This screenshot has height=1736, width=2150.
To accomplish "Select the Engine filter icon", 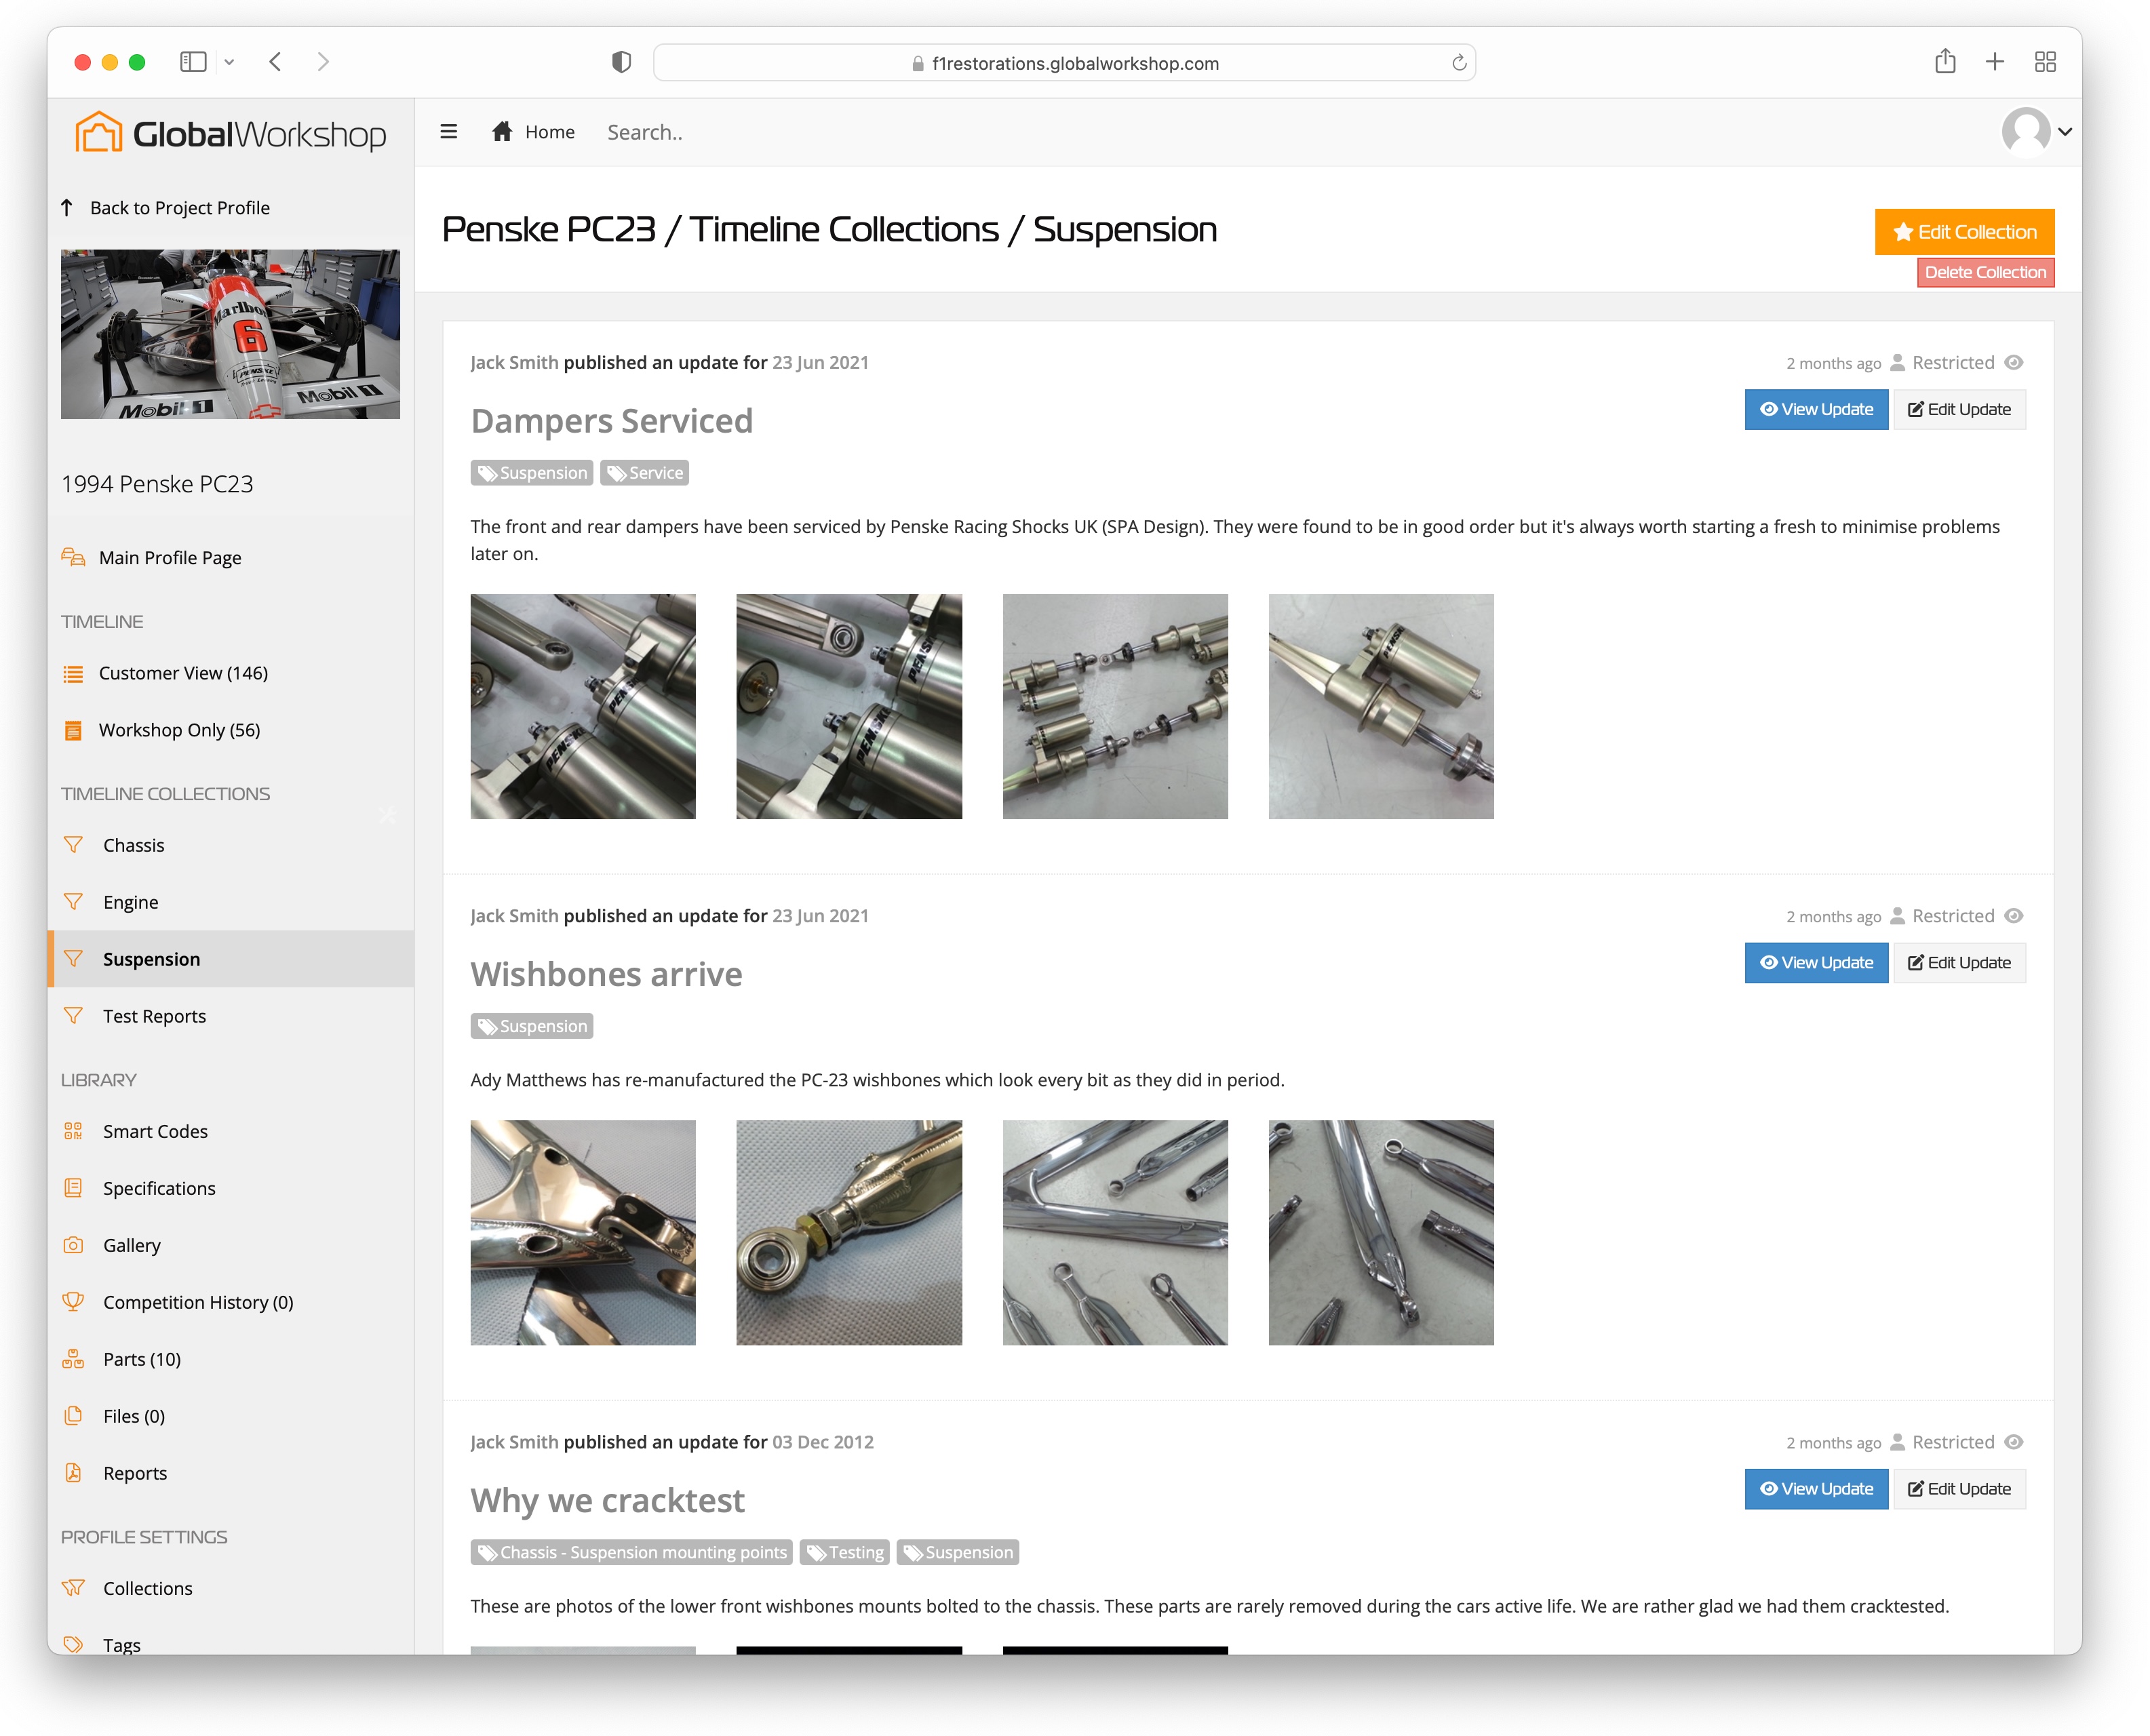I will click(73, 902).
